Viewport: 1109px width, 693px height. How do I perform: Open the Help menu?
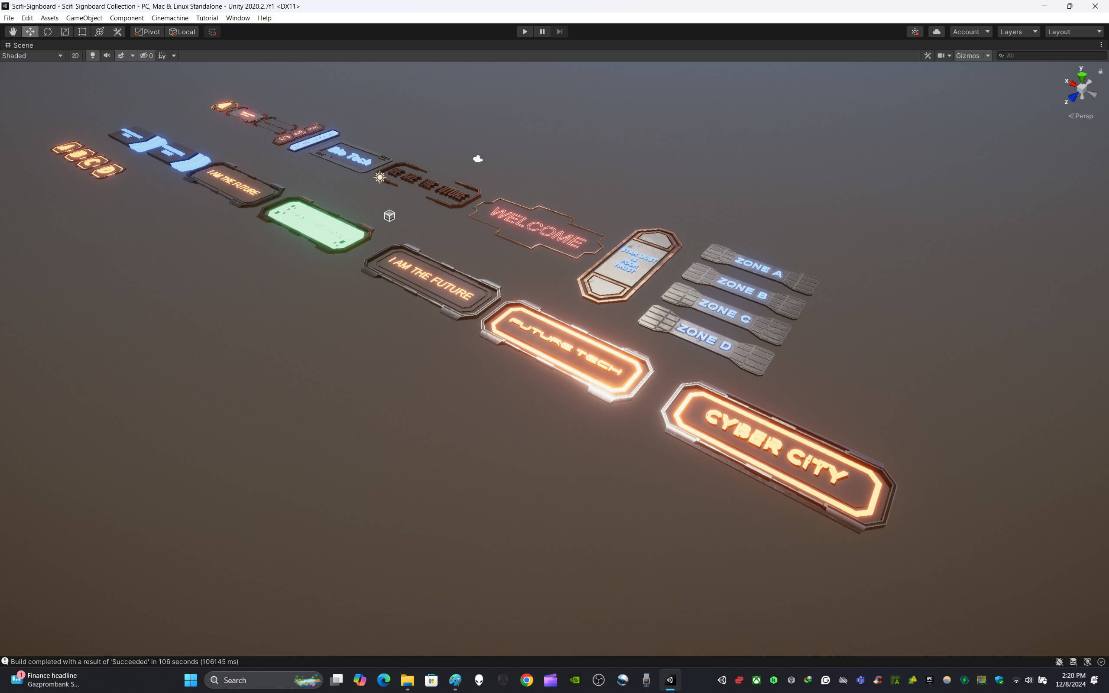tap(264, 18)
